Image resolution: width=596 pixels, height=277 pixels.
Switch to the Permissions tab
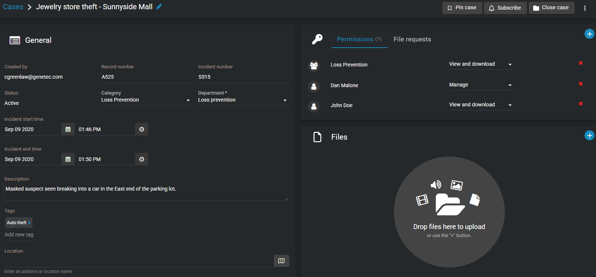359,39
